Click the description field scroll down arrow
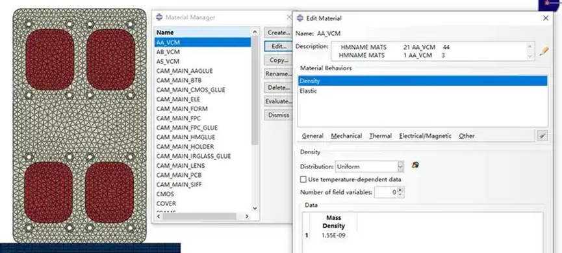Image resolution: width=562 pixels, height=253 pixels. point(530,57)
